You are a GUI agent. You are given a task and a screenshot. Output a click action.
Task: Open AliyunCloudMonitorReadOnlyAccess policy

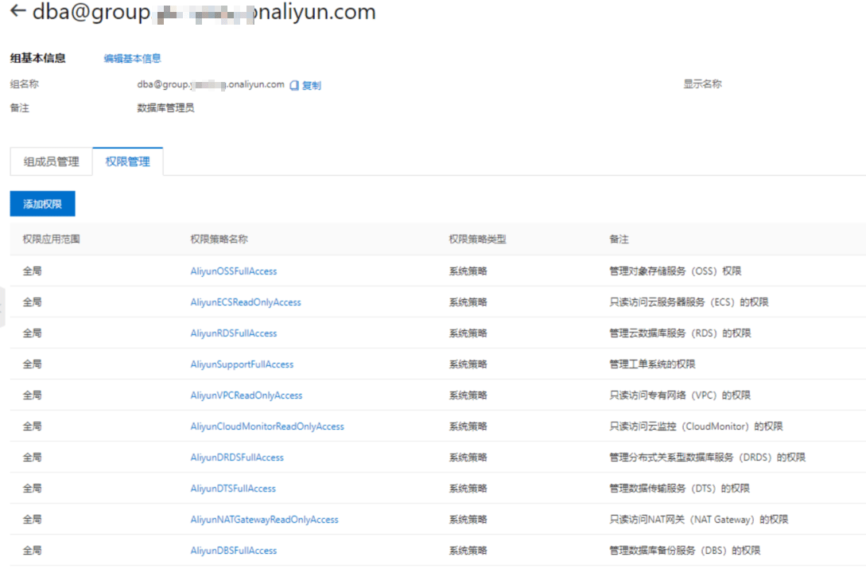(267, 427)
